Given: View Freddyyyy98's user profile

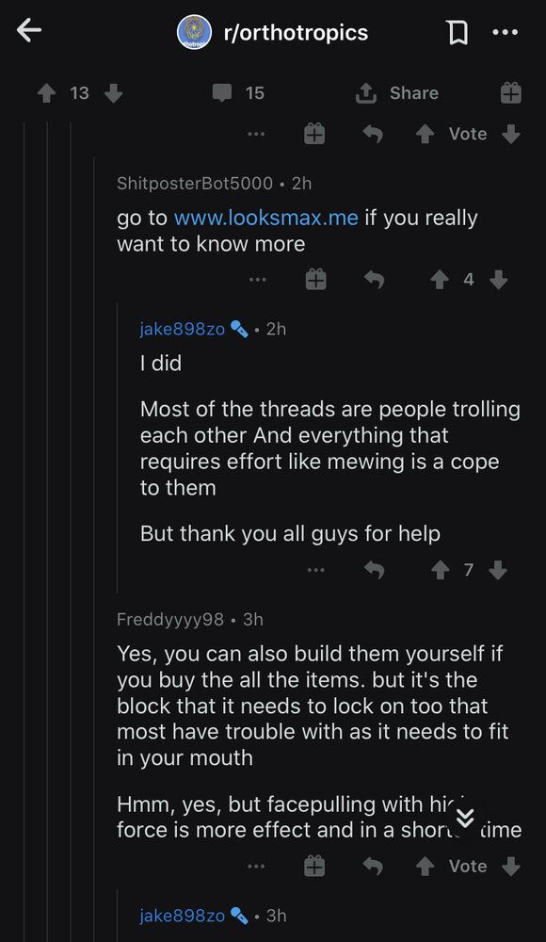Looking at the screenshot, I should (170, 620).
